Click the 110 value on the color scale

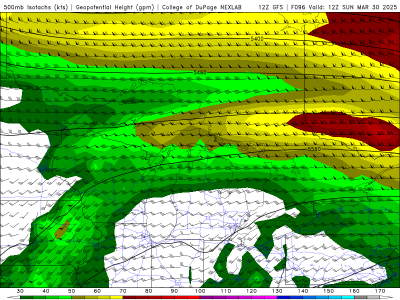226,291
